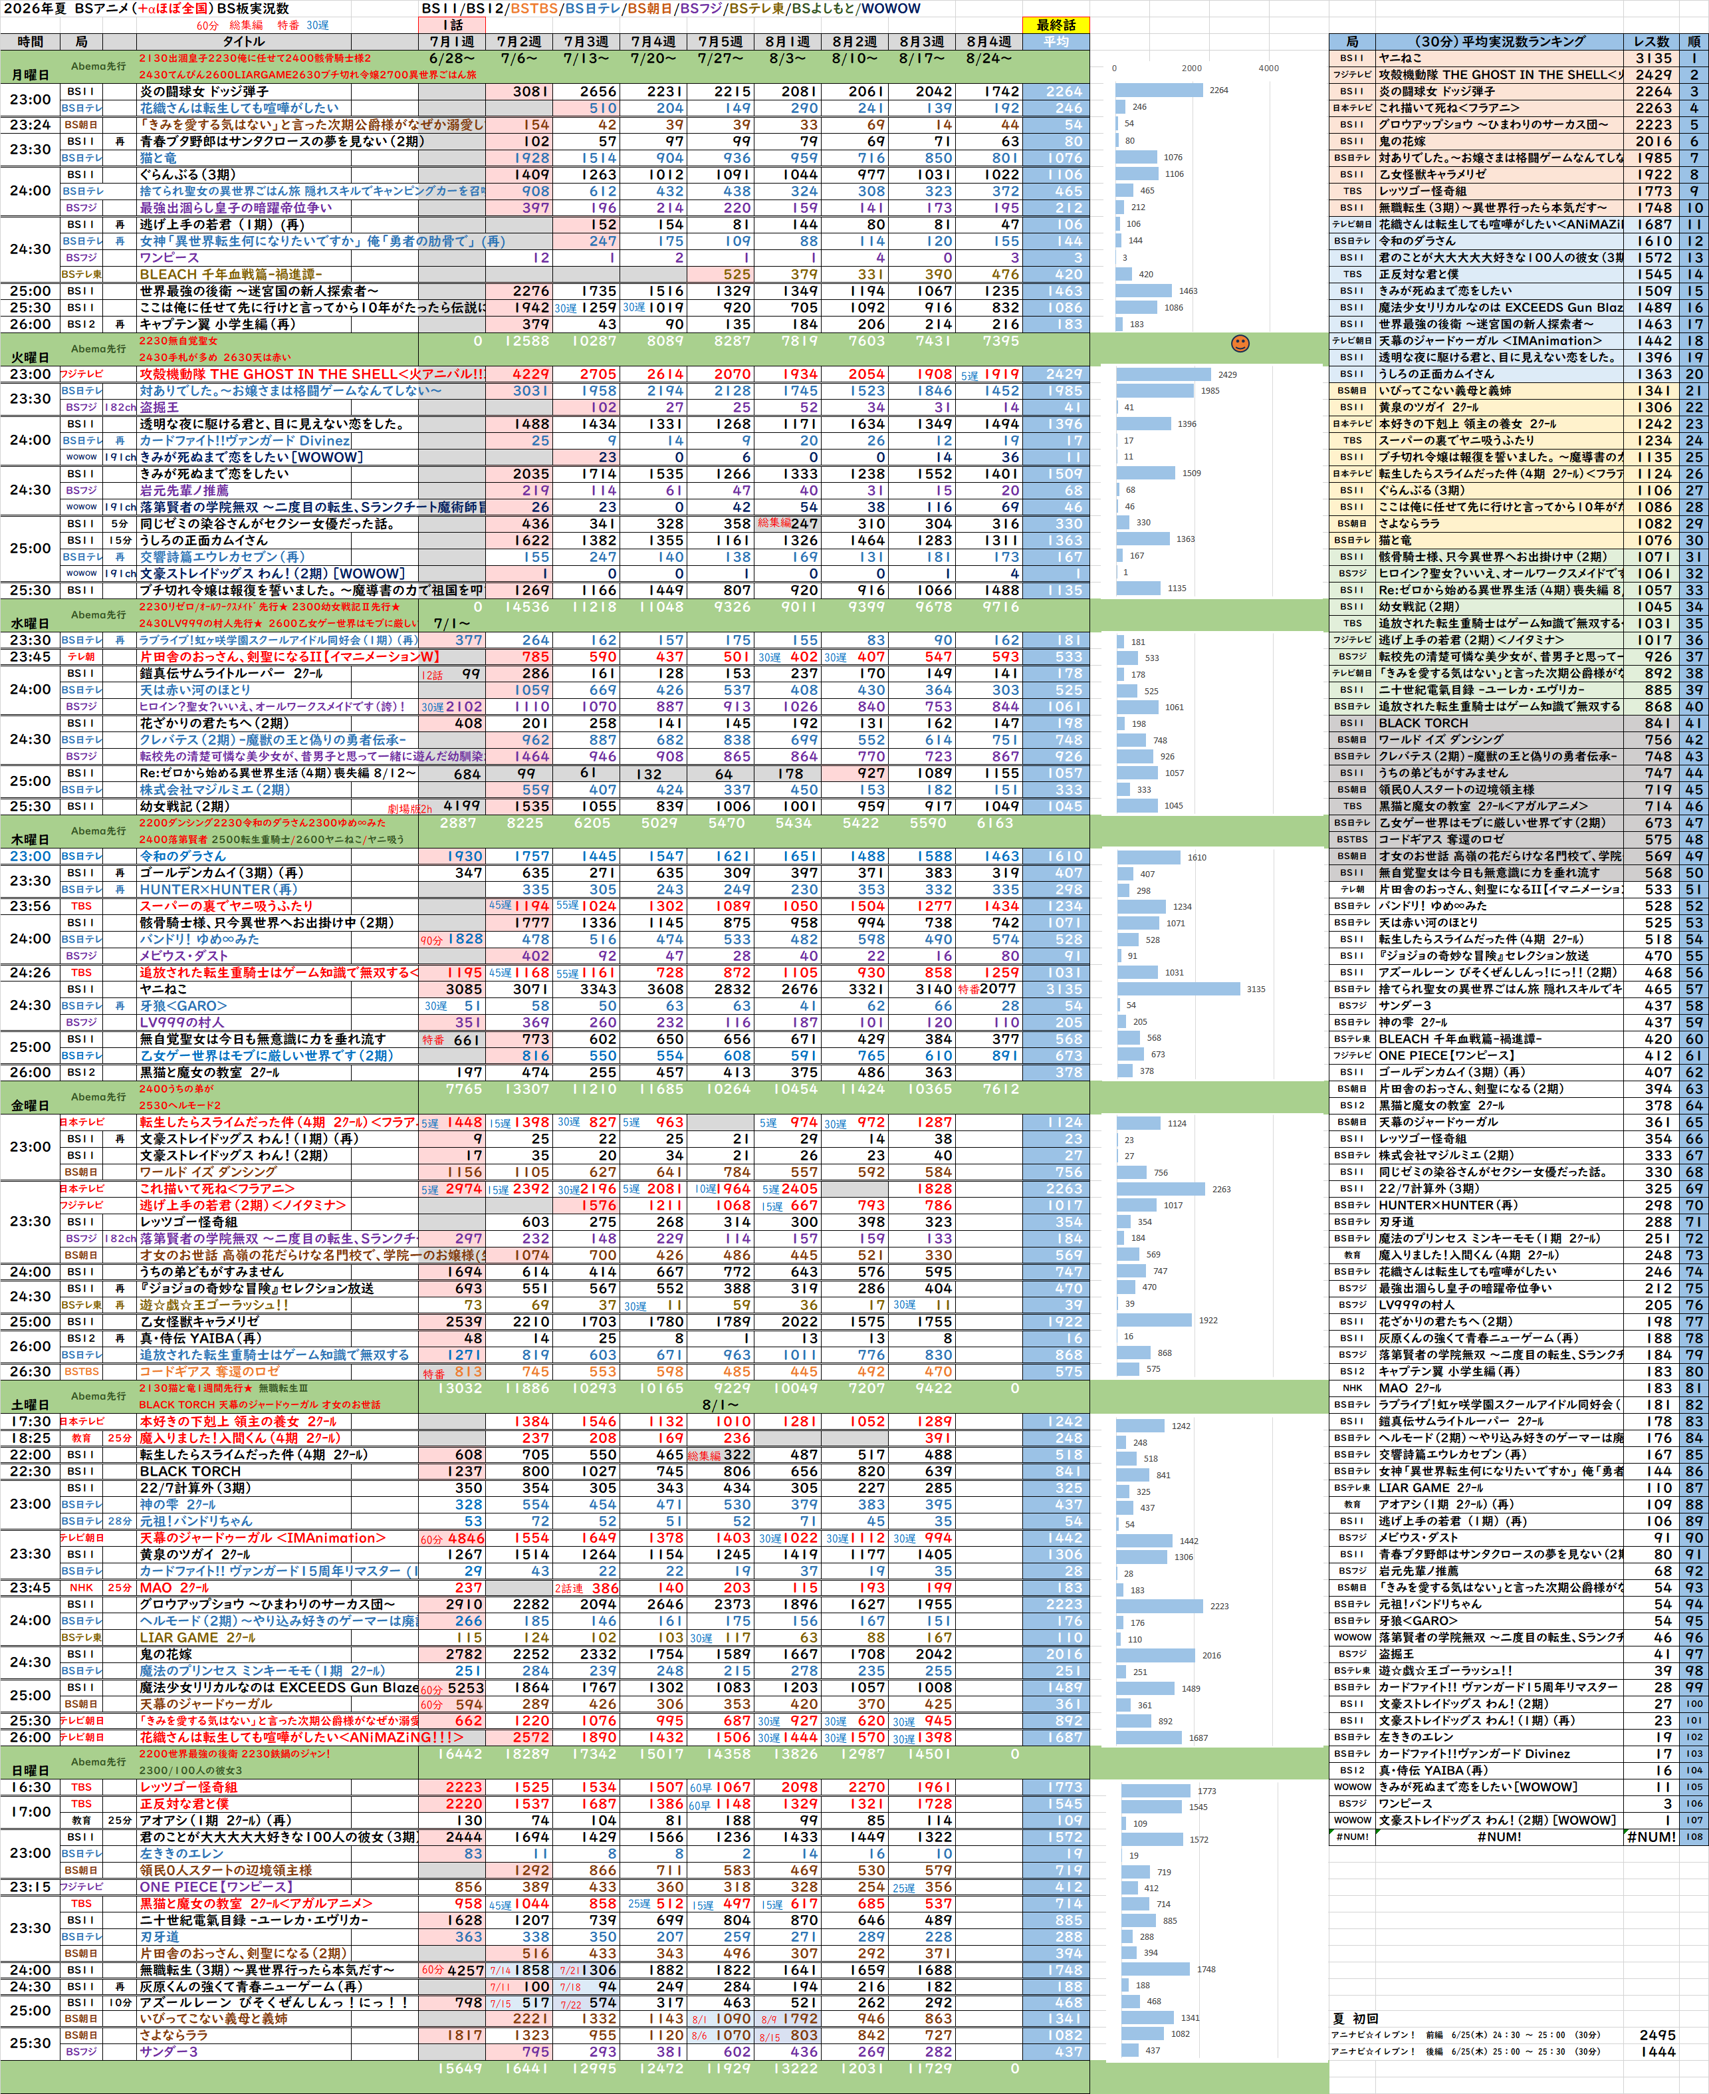Click the "6/28~" date cell
1709x2094 pixels.
[x=452, y=59]
